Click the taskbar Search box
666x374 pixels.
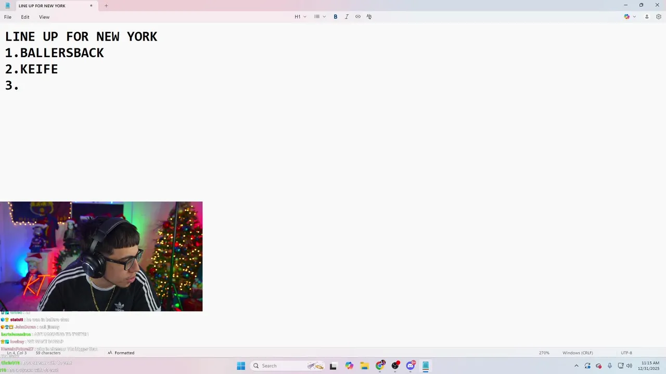click(x=288, y=366)
